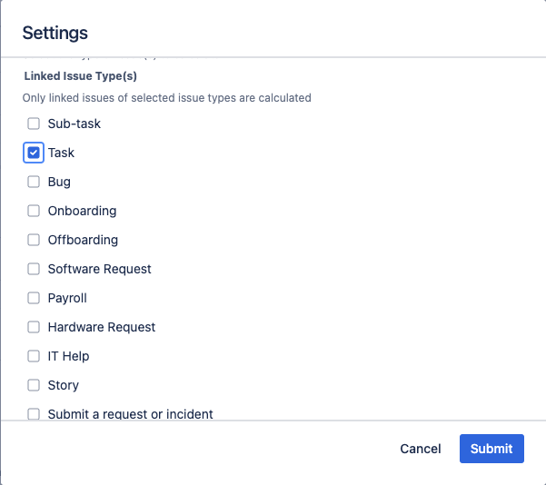Tick the Submit a request or incident checkbox
Image resolution: width=546 pixels, height=485 pixels.
click(x=34, y=414)
